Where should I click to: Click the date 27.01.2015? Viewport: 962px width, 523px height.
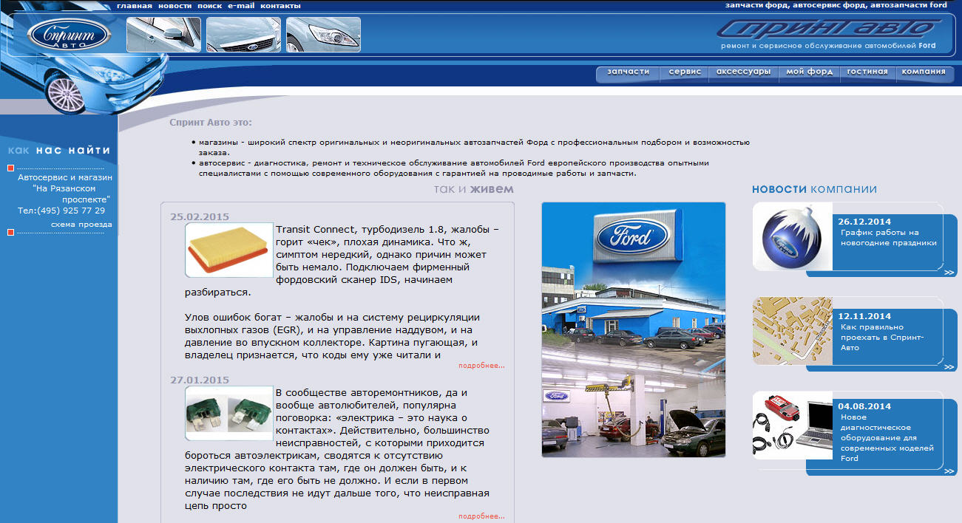(200, 380)
